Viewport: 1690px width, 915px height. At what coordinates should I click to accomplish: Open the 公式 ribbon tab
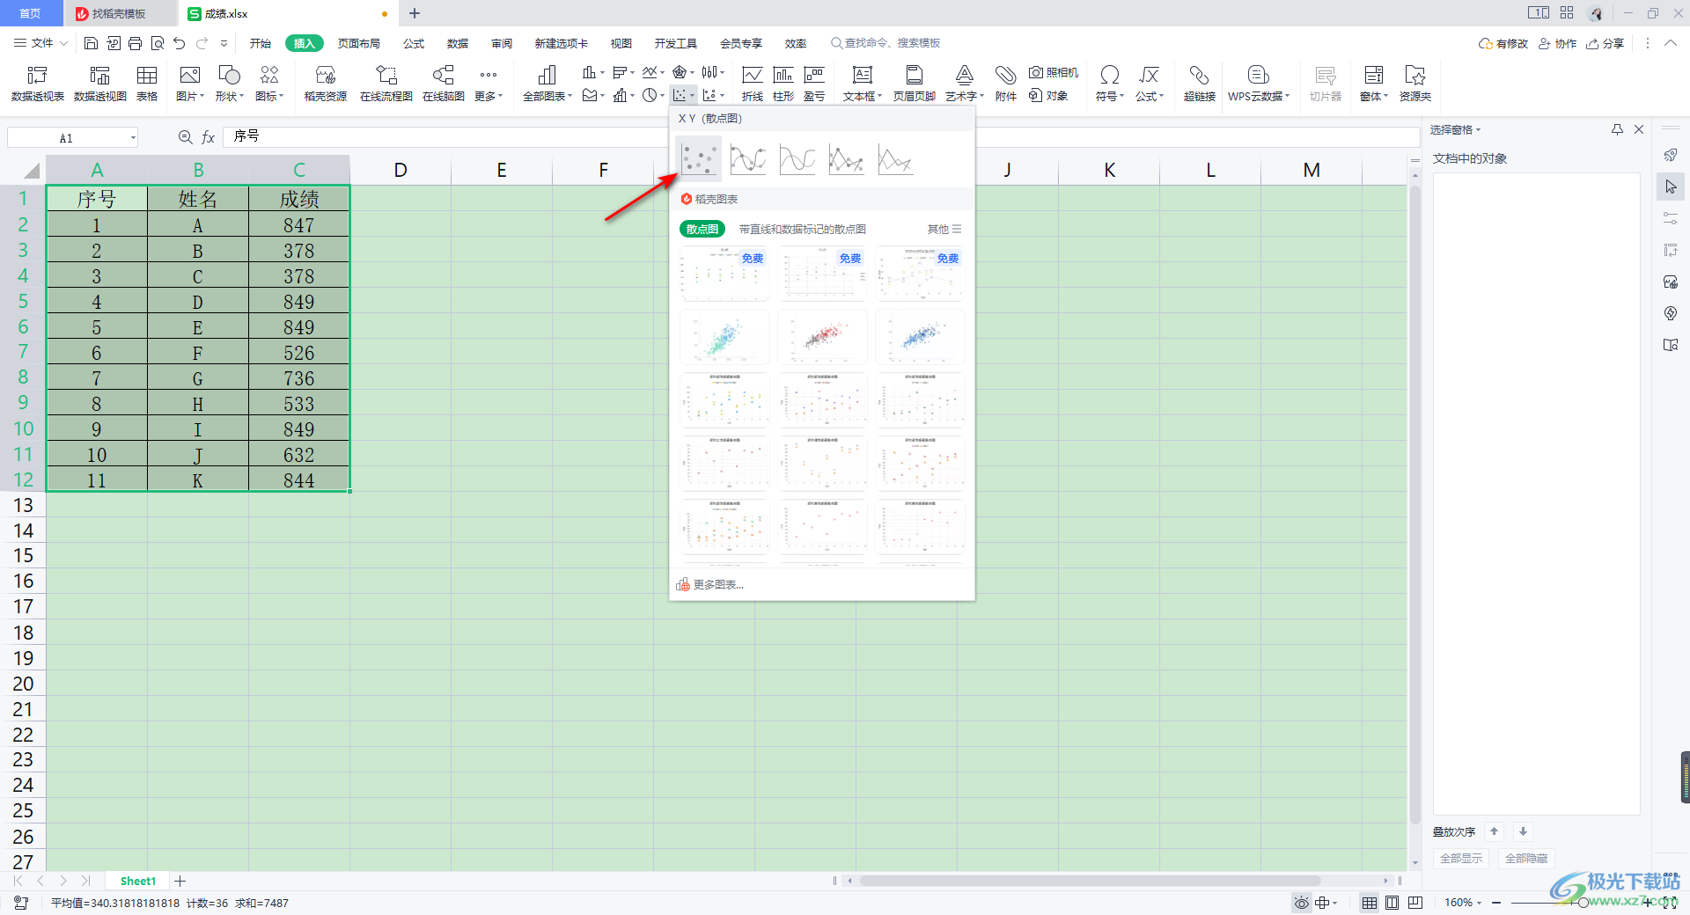pos(414,43)
